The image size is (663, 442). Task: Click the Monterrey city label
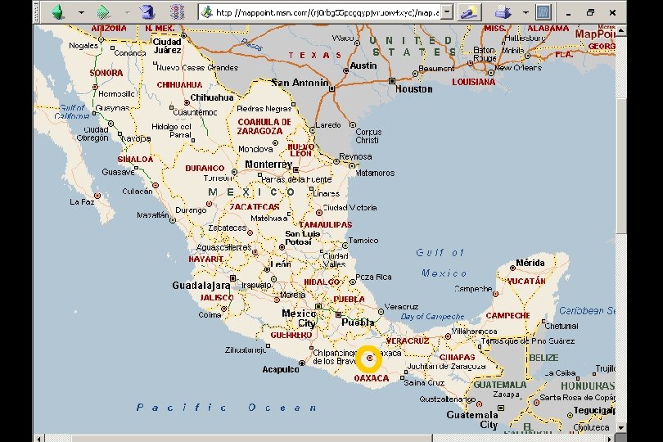tap(268, 164)
